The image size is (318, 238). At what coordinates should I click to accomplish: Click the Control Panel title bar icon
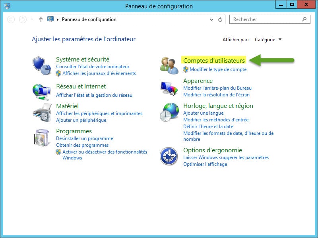tap(7, 6)
